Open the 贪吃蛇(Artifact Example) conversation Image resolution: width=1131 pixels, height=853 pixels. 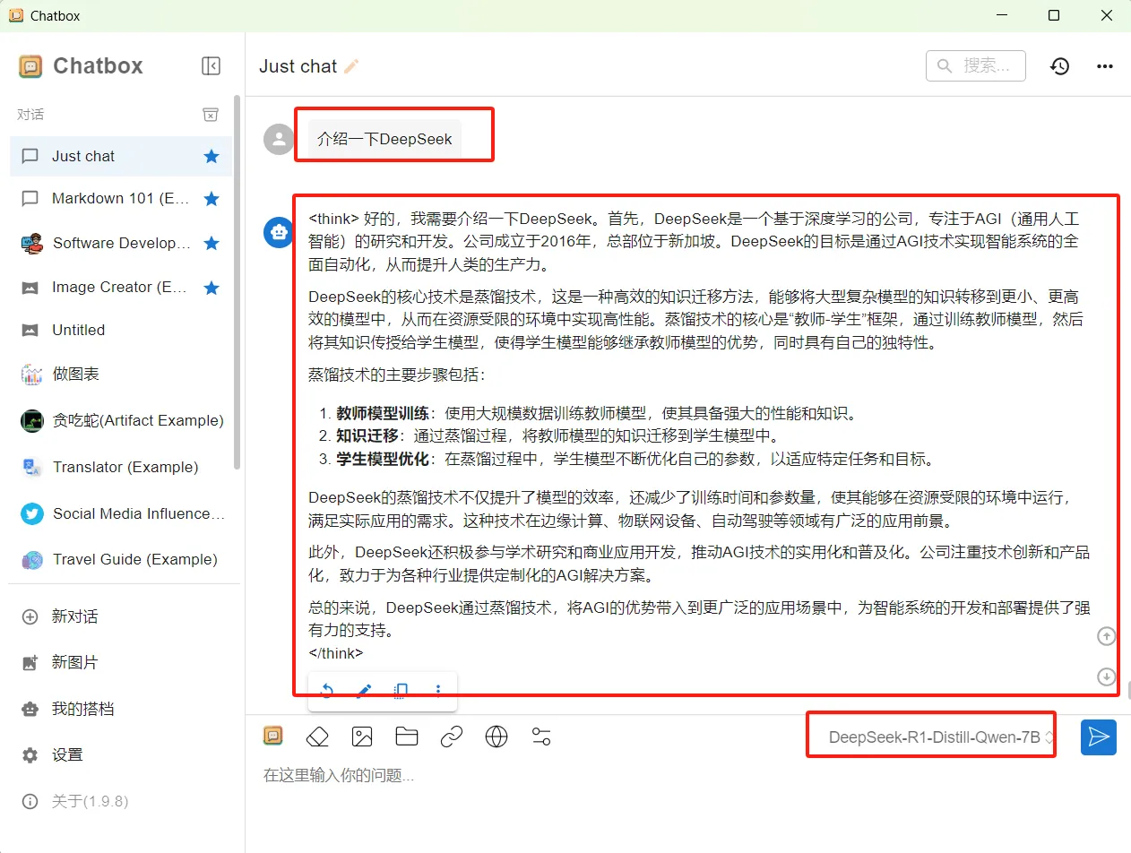[x=121, y=420]
